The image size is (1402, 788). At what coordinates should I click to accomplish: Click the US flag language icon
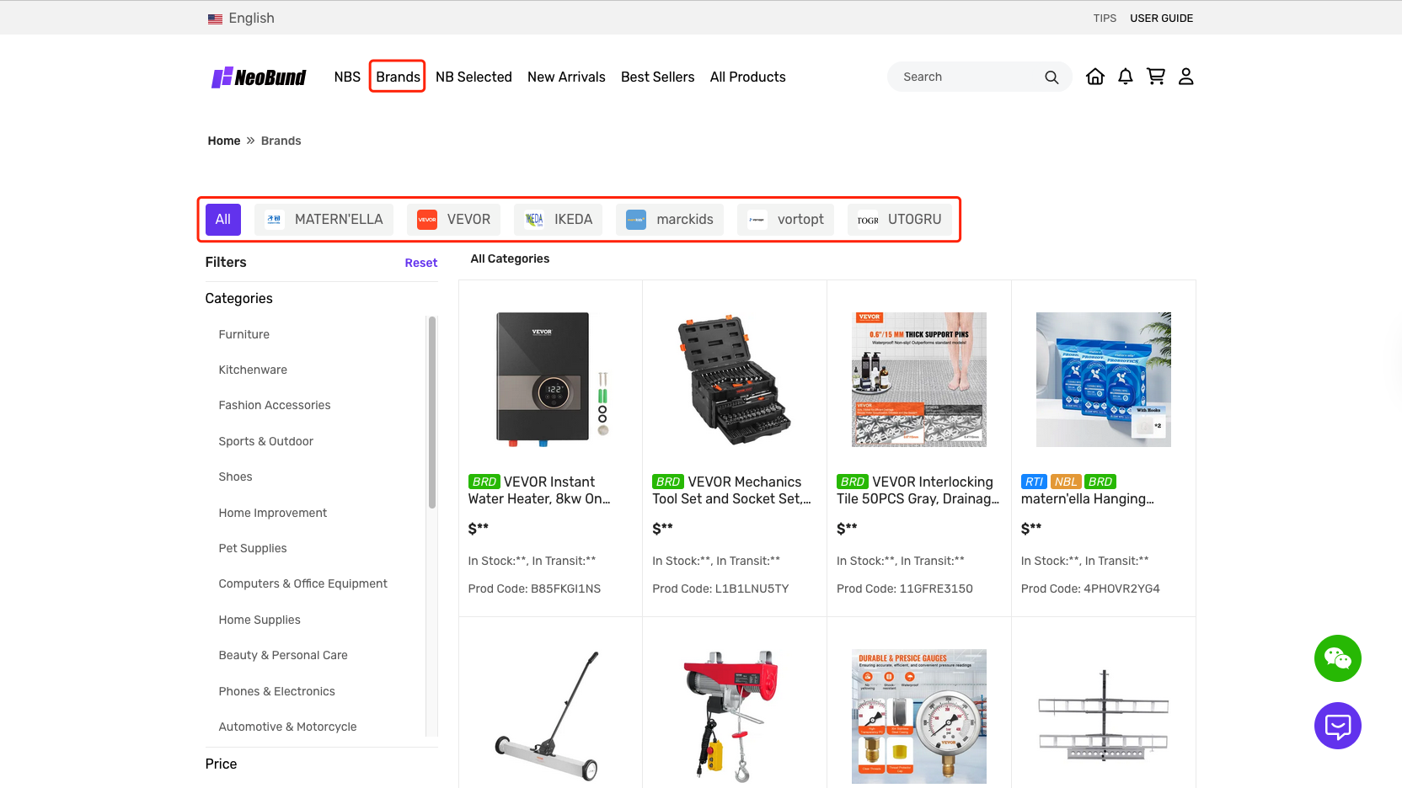point(215,19)
